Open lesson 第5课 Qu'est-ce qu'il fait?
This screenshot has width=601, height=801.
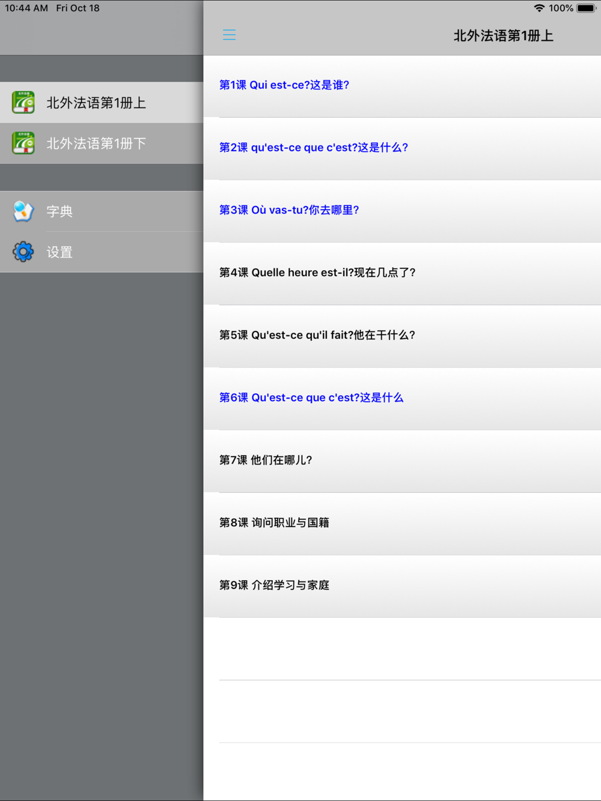[402, 336]
